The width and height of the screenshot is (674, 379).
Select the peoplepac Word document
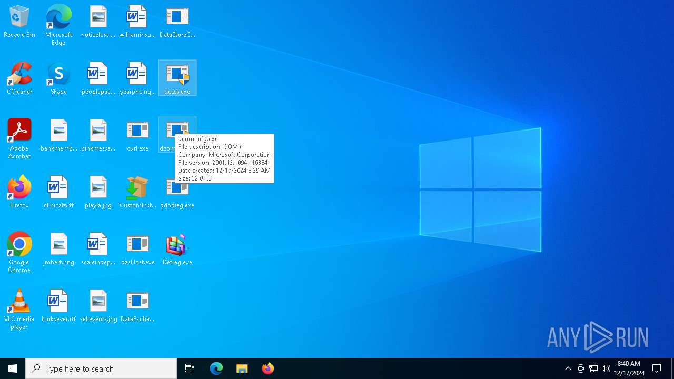[98, 79]
